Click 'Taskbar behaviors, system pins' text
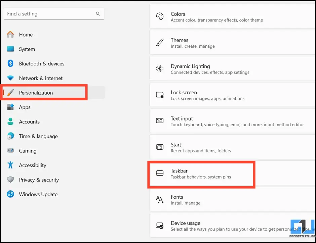316x243 pixels. point(201,177)
